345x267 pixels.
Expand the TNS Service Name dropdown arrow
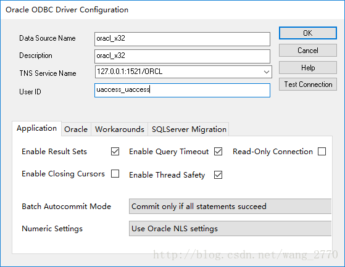click(267, 72)
